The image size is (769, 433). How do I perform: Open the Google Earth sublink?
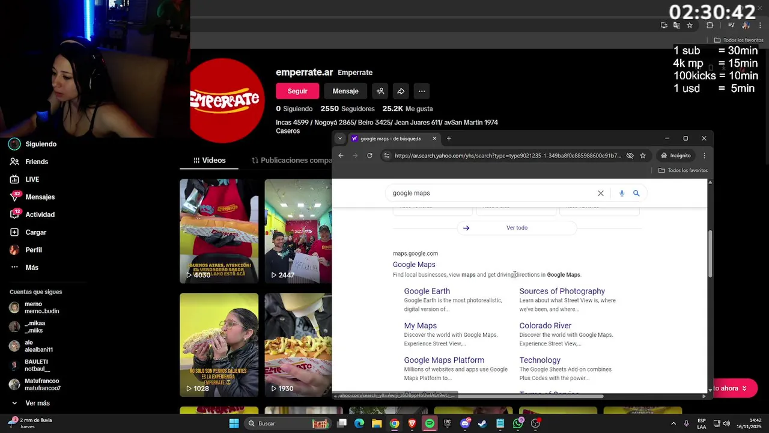click(427, 291)
